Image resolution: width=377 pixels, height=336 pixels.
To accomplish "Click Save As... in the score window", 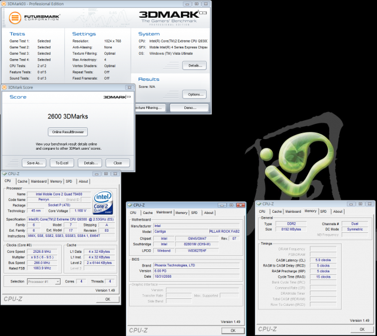I will pyautogui.click(x=34, y=163).
